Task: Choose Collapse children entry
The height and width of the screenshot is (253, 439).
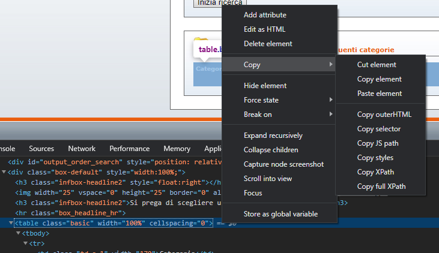Action: coord(279,150)
